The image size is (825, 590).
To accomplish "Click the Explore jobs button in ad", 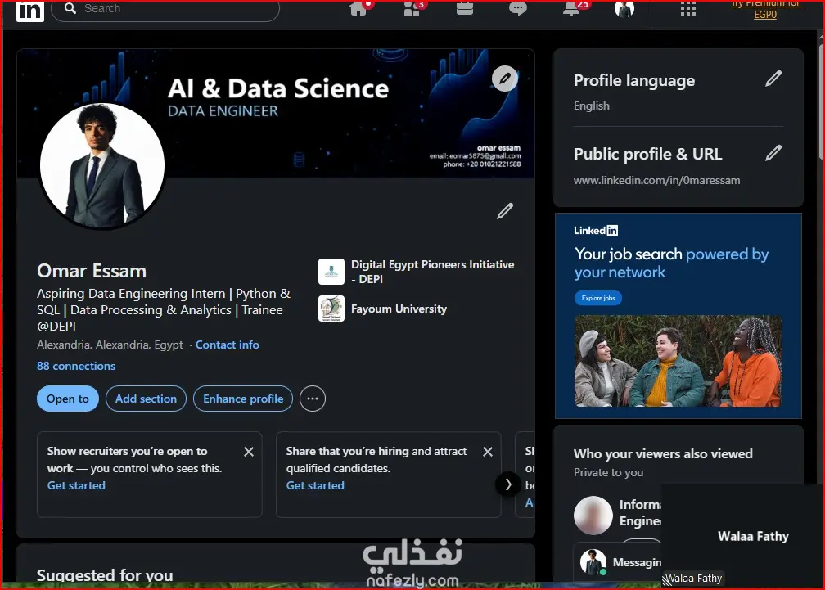I will click(598, 298).
